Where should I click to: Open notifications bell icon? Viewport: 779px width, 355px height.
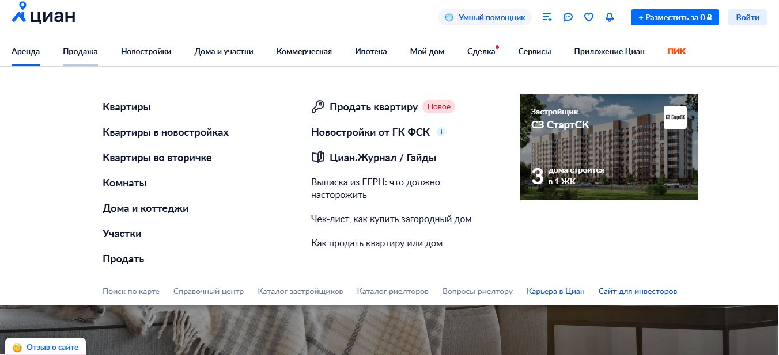(610, 17)
